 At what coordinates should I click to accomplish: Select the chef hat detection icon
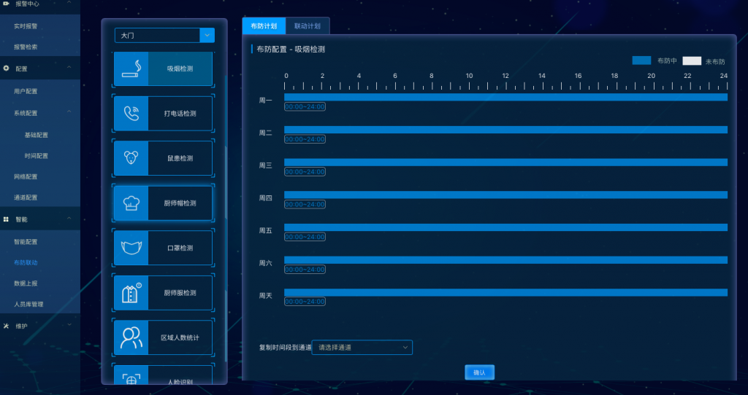coord(131,203)
